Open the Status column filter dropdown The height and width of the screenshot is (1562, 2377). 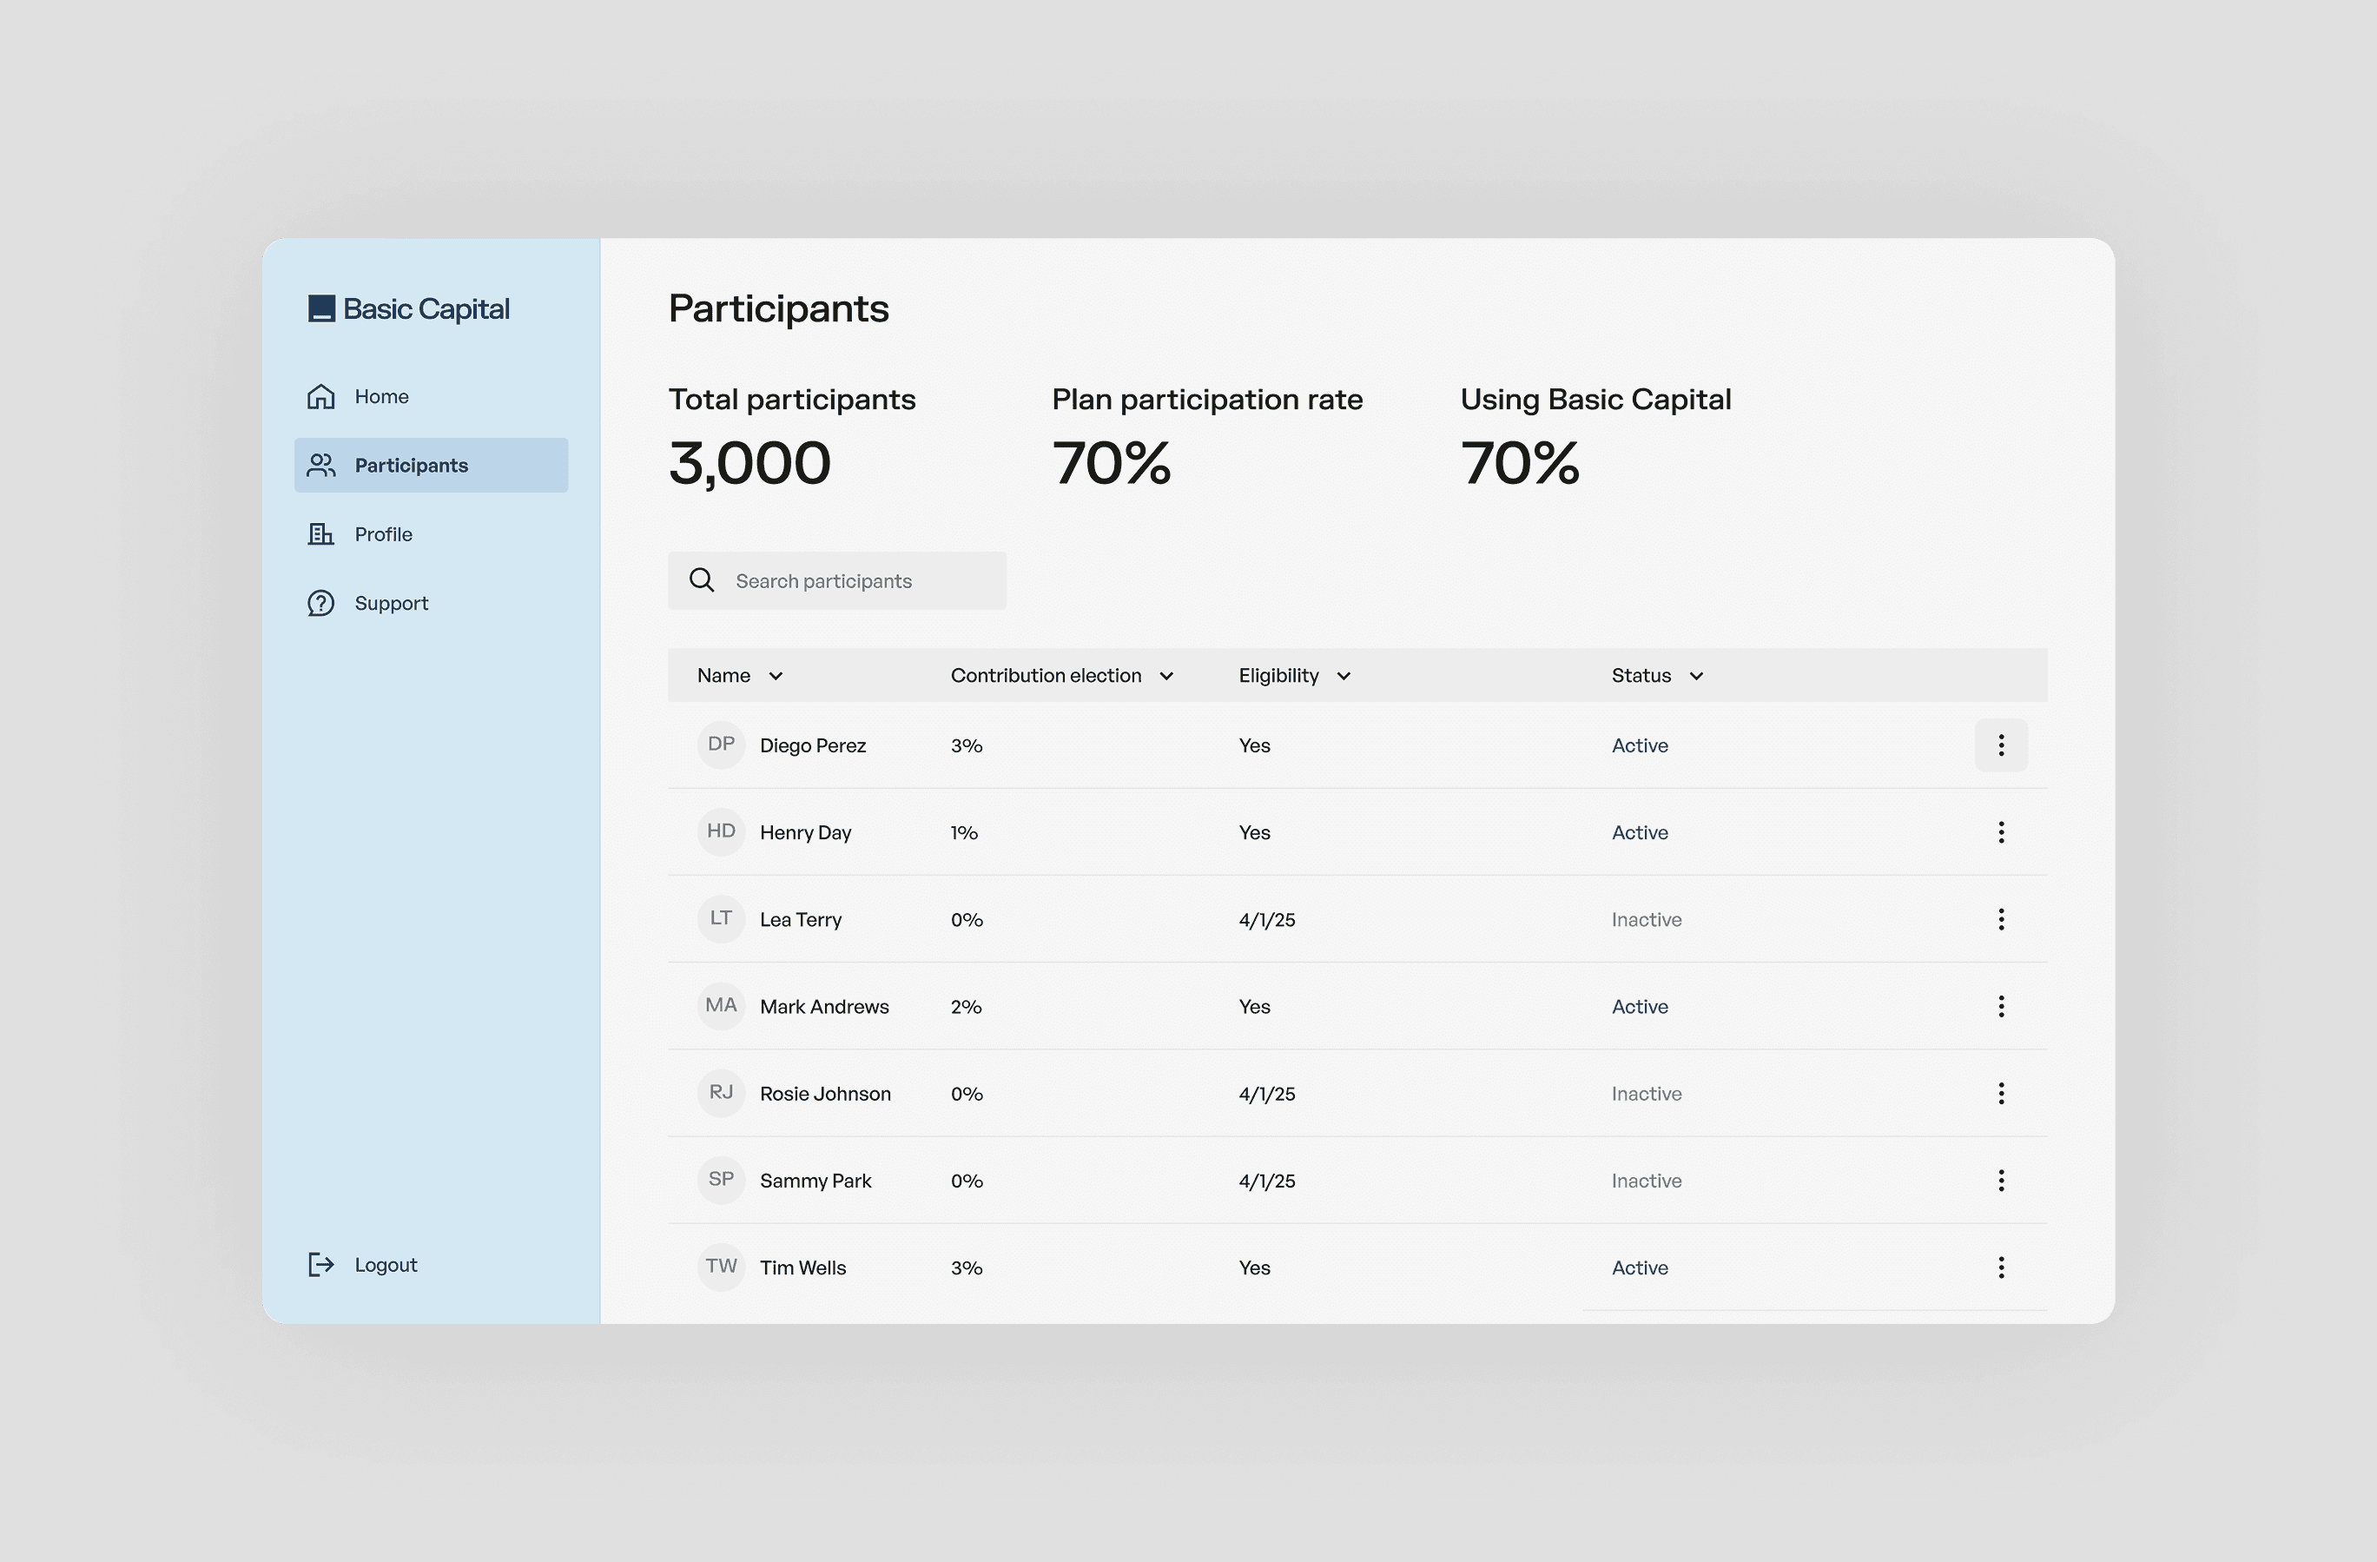click(1696, 677)
